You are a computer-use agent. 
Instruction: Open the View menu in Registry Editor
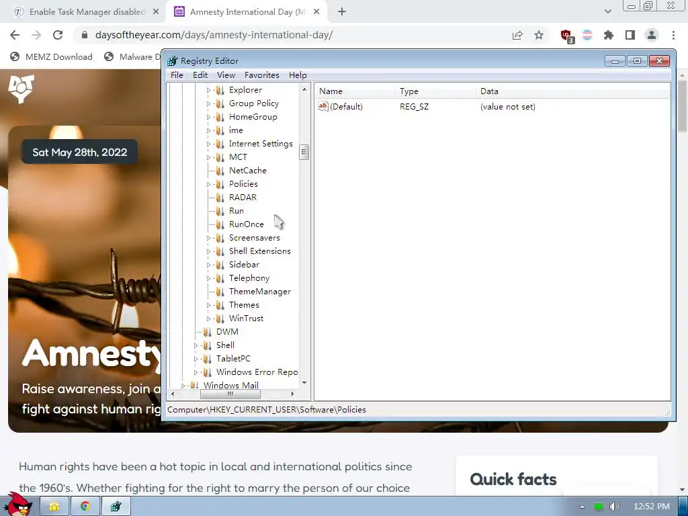pos(226,75)
